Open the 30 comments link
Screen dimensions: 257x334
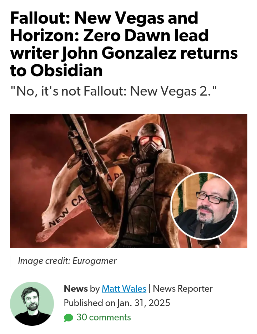[104, 317]
